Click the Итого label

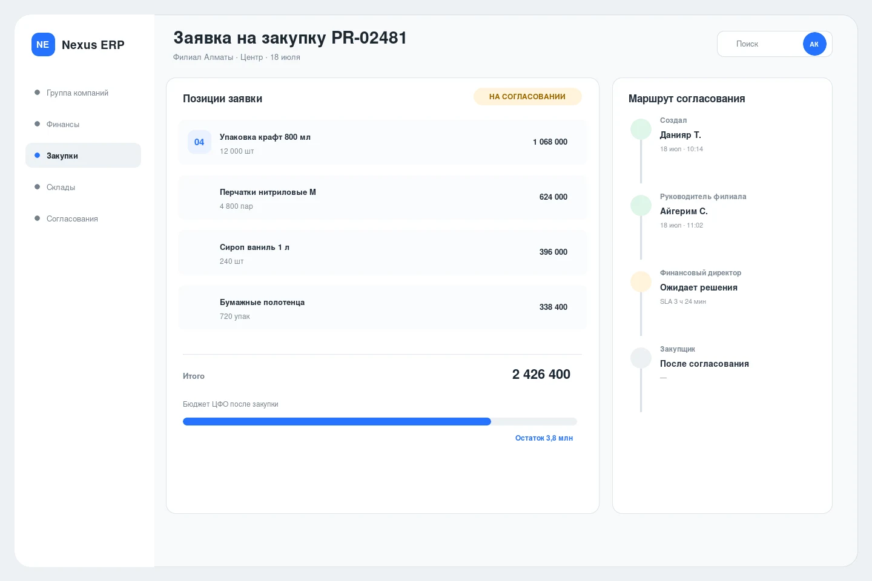point(194,376)
